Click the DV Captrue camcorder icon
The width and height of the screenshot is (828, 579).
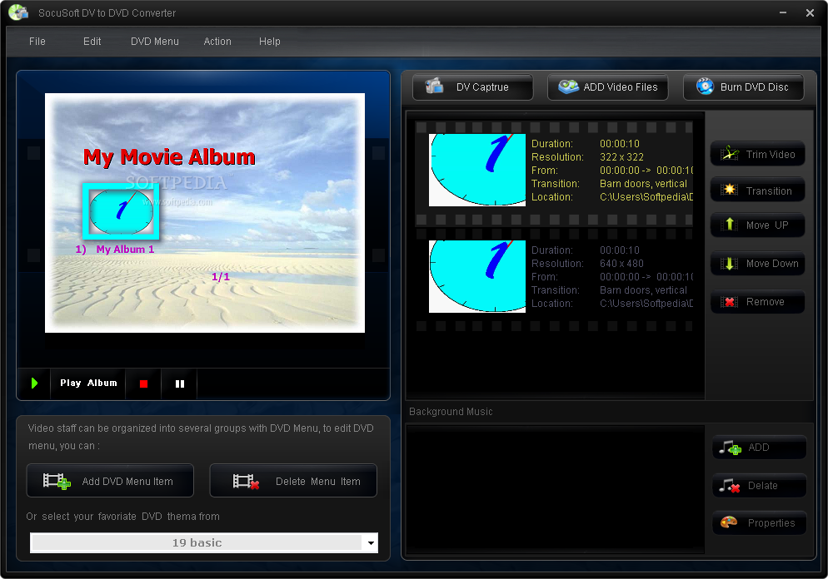point(435,86)
